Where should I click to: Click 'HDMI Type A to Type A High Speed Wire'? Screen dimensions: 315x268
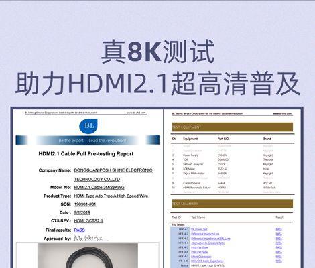point(111,196)
